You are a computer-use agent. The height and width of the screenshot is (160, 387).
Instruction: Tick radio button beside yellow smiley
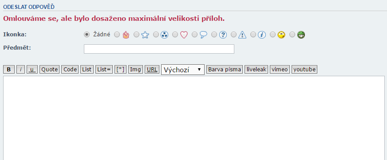pyautogui.click(x=273, y=35)
